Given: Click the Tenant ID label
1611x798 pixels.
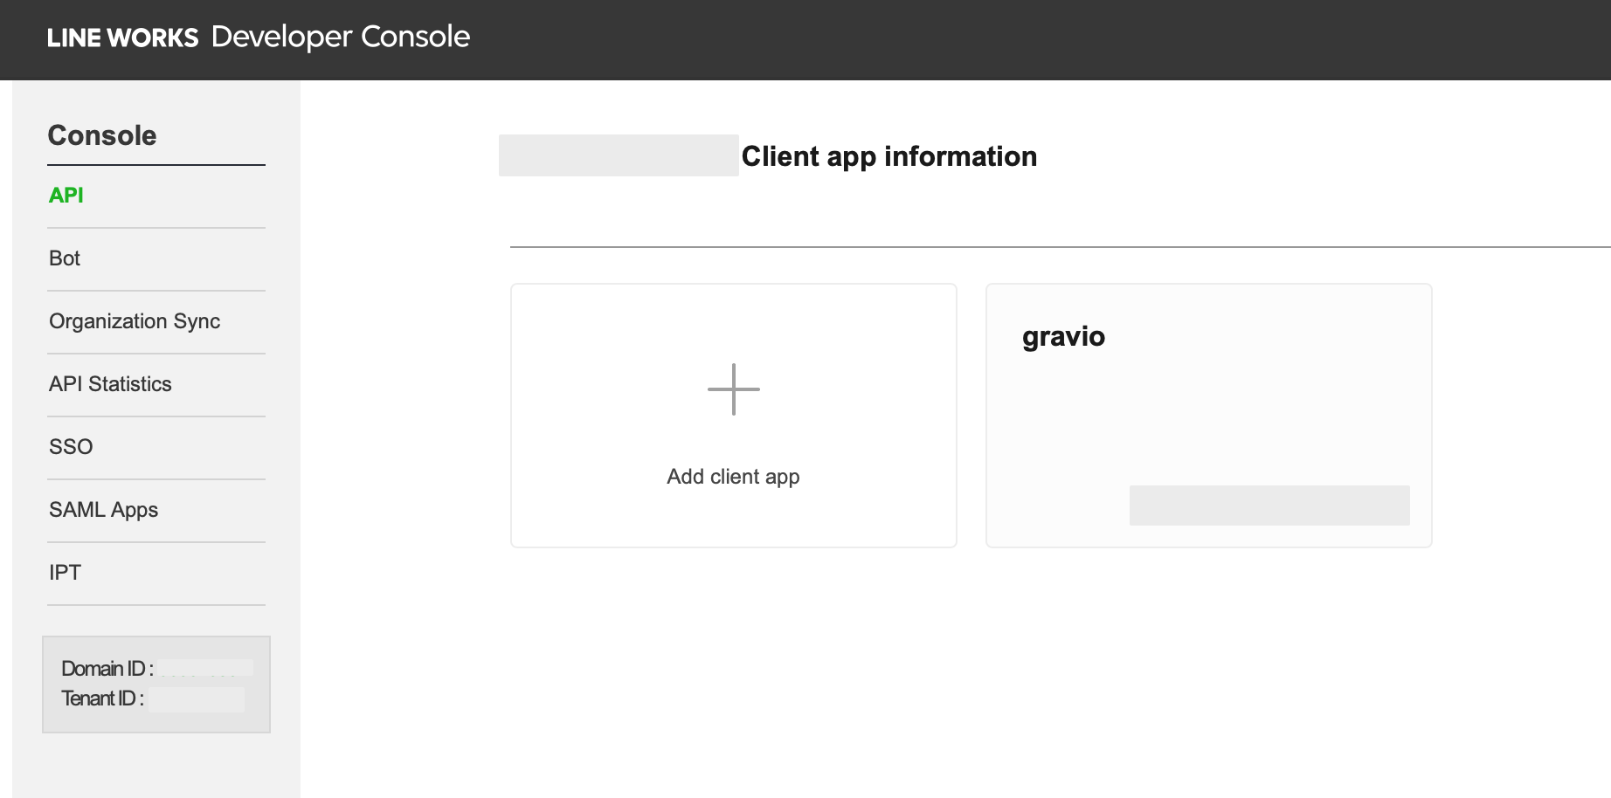Looking at the screenshot, I should (x=103, y=698).
